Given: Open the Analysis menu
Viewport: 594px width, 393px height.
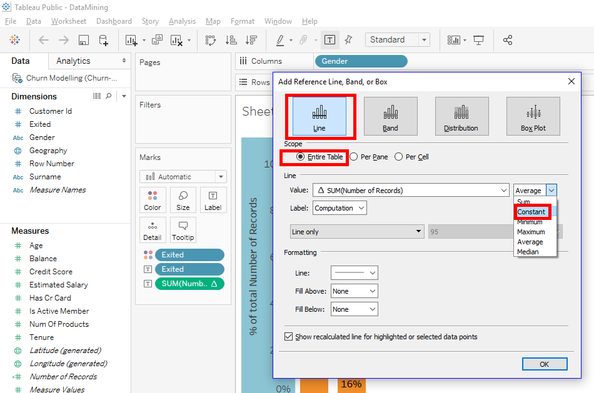Looking at the screenshot, I should pos(182,21).
